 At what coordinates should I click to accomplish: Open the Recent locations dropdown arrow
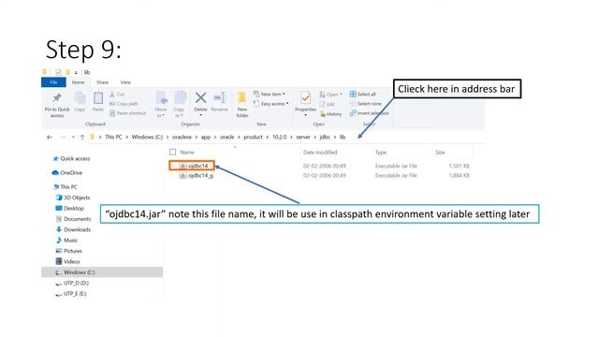point(73,137)
